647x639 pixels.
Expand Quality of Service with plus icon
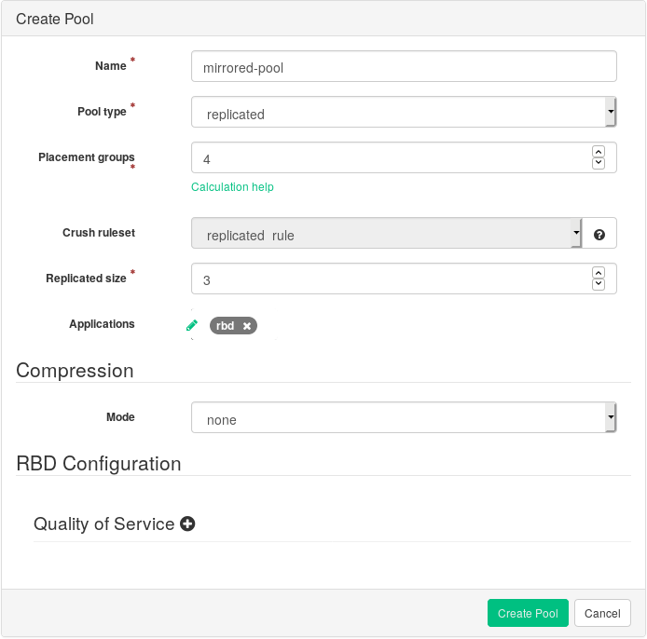tap(187, 524)
